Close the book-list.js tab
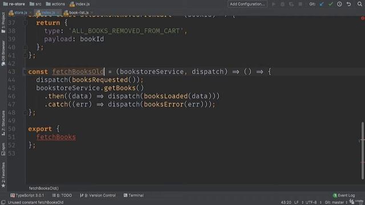Image resolution: width=365 pixels, height=205 pixels. click(x=92, y=13)
